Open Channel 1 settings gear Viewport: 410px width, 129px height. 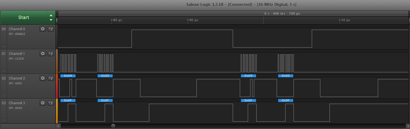tap(43, 53)
